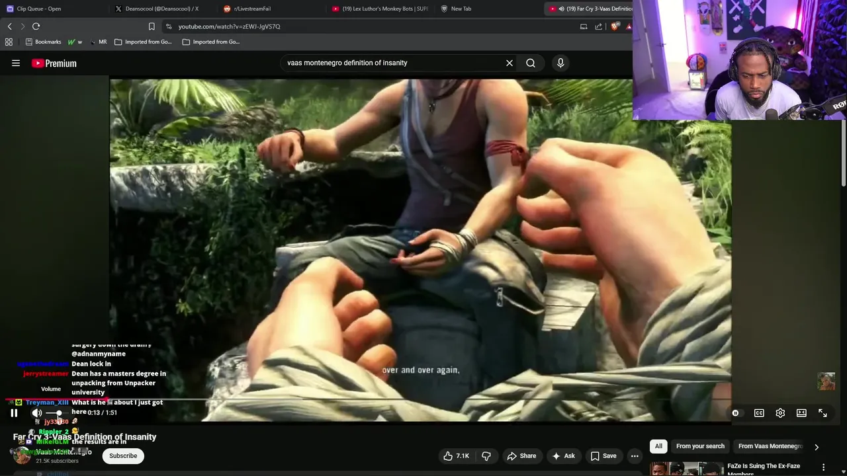
Task: Open the YouTube guide hamburger menu
Action: (x=16, y=63)
